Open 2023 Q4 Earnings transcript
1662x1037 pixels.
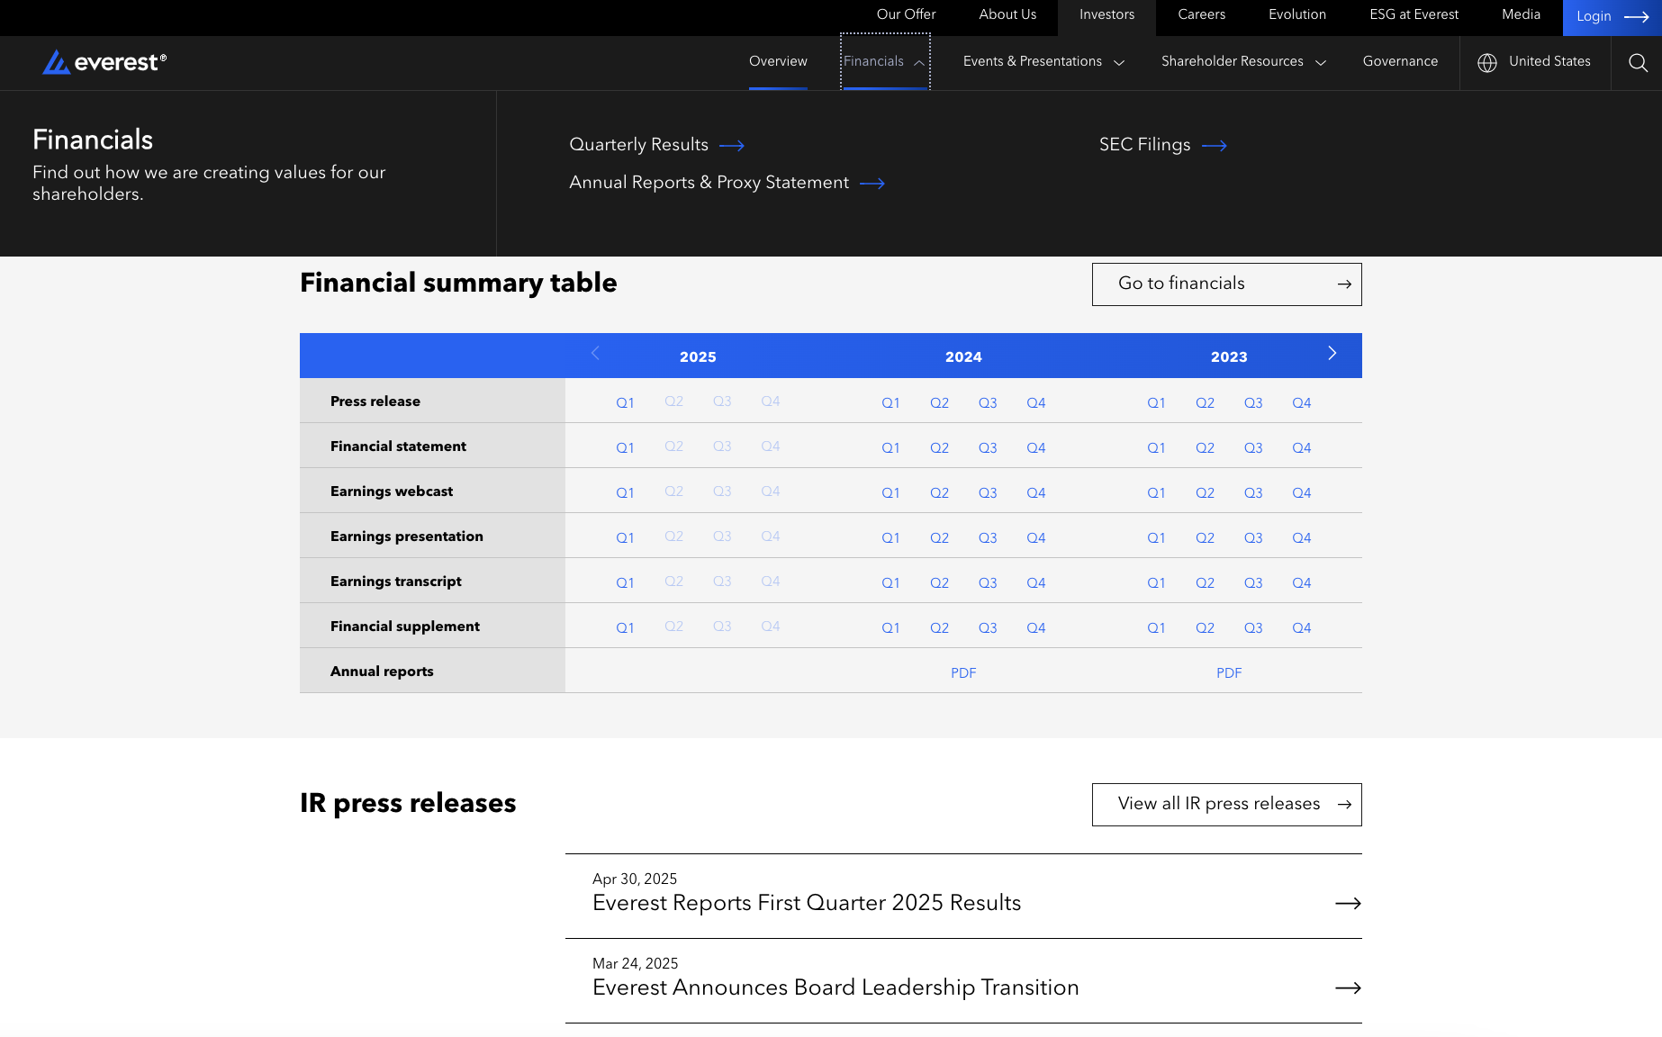1301,583
